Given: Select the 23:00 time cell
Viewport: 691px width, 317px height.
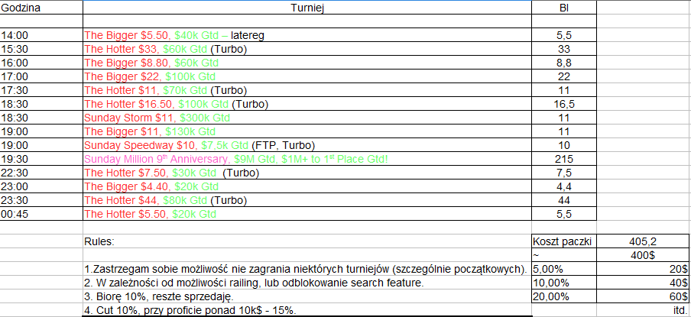Looking at the screenshot, I should pyautogui.click(x=41, y=186).
